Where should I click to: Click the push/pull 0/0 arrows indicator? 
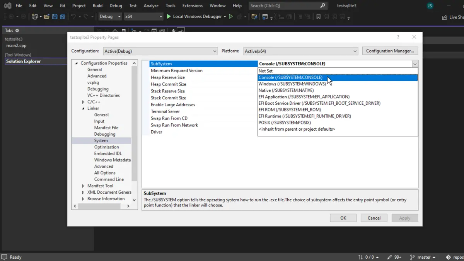coord(368,257)
